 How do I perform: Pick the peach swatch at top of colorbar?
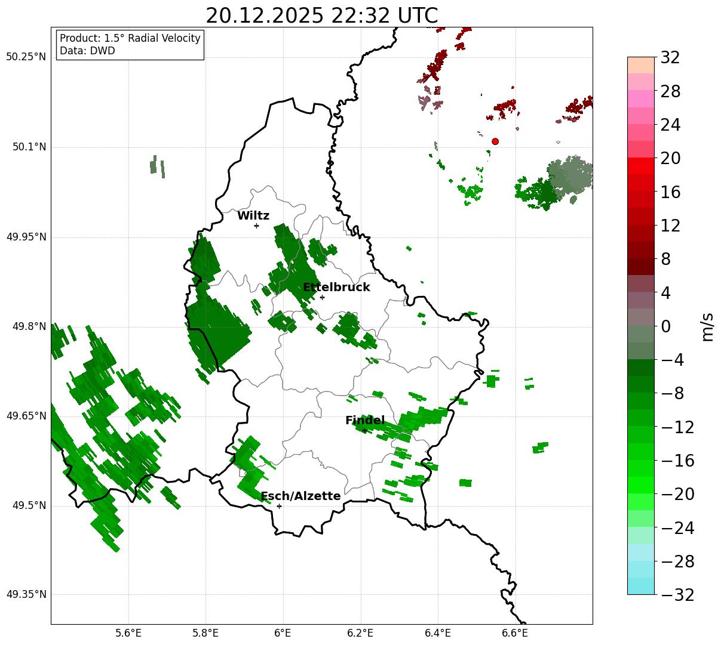point(641,65)
